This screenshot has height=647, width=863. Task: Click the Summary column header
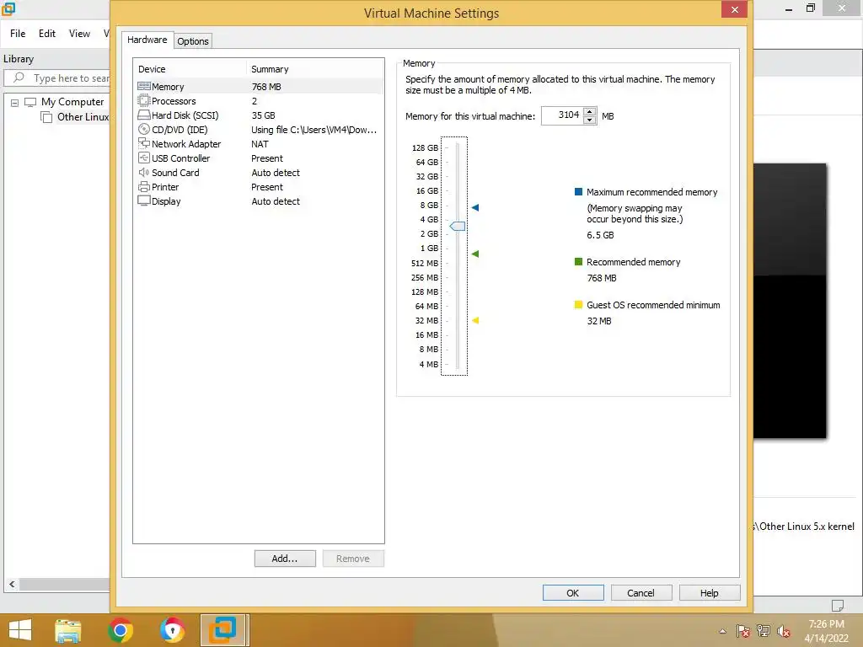click(315, 69)
